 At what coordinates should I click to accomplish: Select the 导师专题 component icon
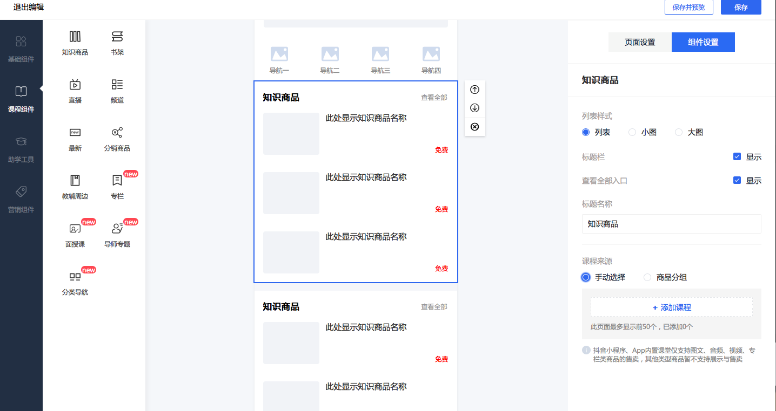(117, 228)
